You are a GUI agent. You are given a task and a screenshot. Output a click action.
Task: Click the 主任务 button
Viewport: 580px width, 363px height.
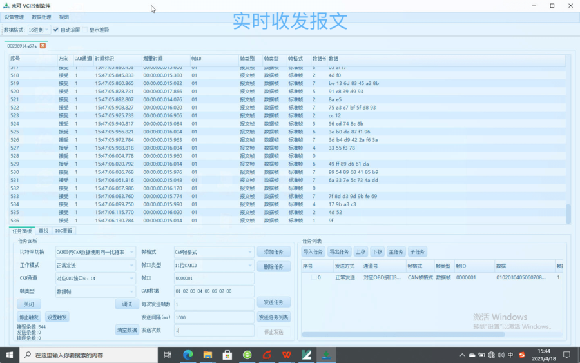(396, 251)
